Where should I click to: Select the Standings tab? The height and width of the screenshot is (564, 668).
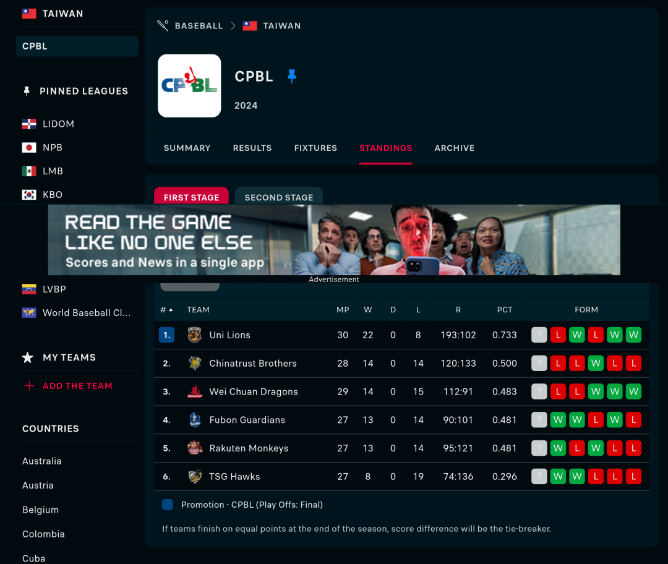385,148
